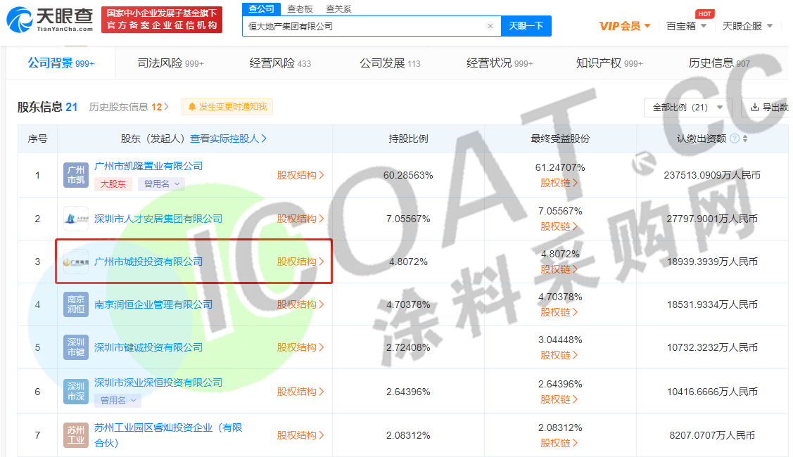Click Nanjing Runheng company avatar icon
Image resolution: width=793 pixels, height=457 pixels.
(x=76, y=304)
